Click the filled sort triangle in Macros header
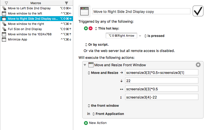 pyautogui.click(x=66, y=3)
